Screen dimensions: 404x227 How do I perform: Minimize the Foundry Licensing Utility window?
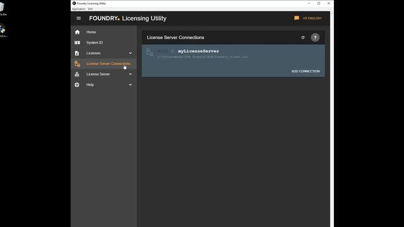pos(309,3)
